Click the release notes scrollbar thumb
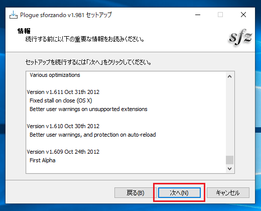This screenshot has height=211, width=261. [229, 160]
